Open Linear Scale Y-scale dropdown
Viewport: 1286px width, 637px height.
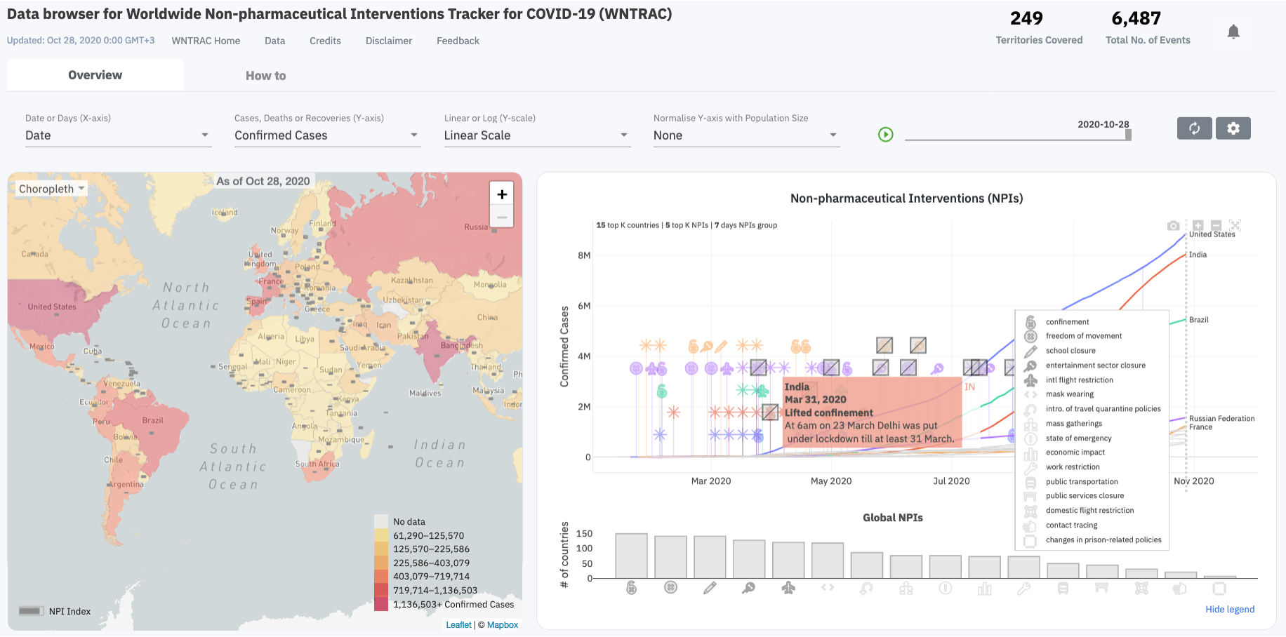537,135
